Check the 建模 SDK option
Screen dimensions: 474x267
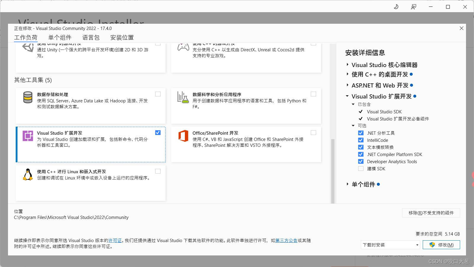tap(361, 169)
